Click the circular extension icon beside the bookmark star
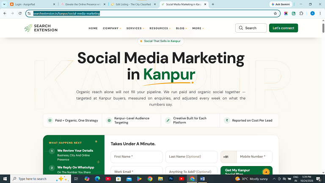The image size is (325, 183). 286,13
